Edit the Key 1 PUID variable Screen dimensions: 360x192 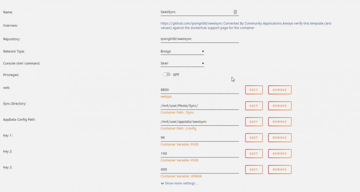coord(254,138)
